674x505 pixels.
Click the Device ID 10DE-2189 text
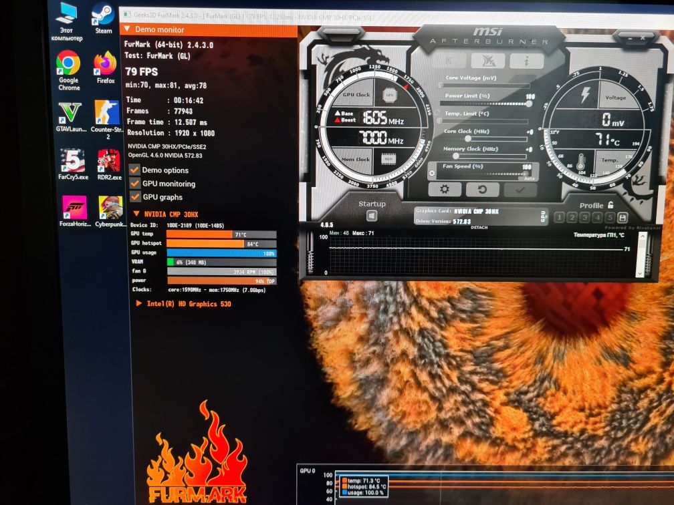178,225
